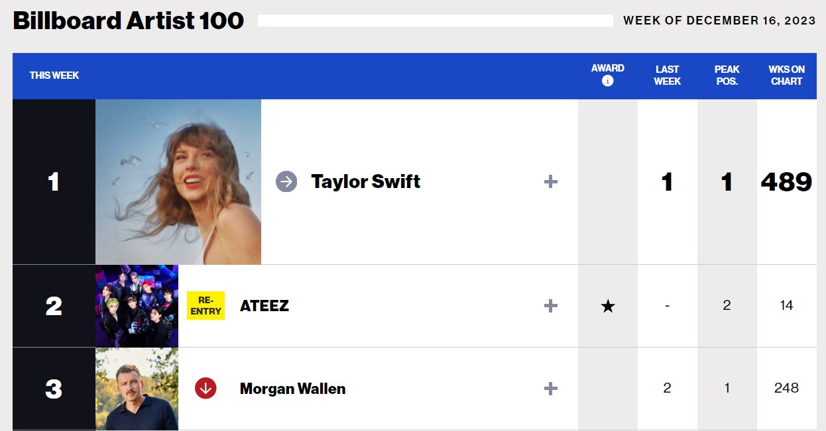Click the Award info icon in header
Screen dimensions: 826x431
coord(607,81)
